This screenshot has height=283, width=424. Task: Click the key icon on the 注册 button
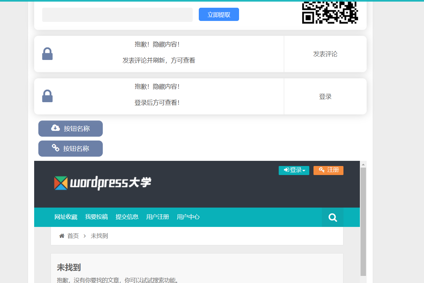tap(321, 170)
